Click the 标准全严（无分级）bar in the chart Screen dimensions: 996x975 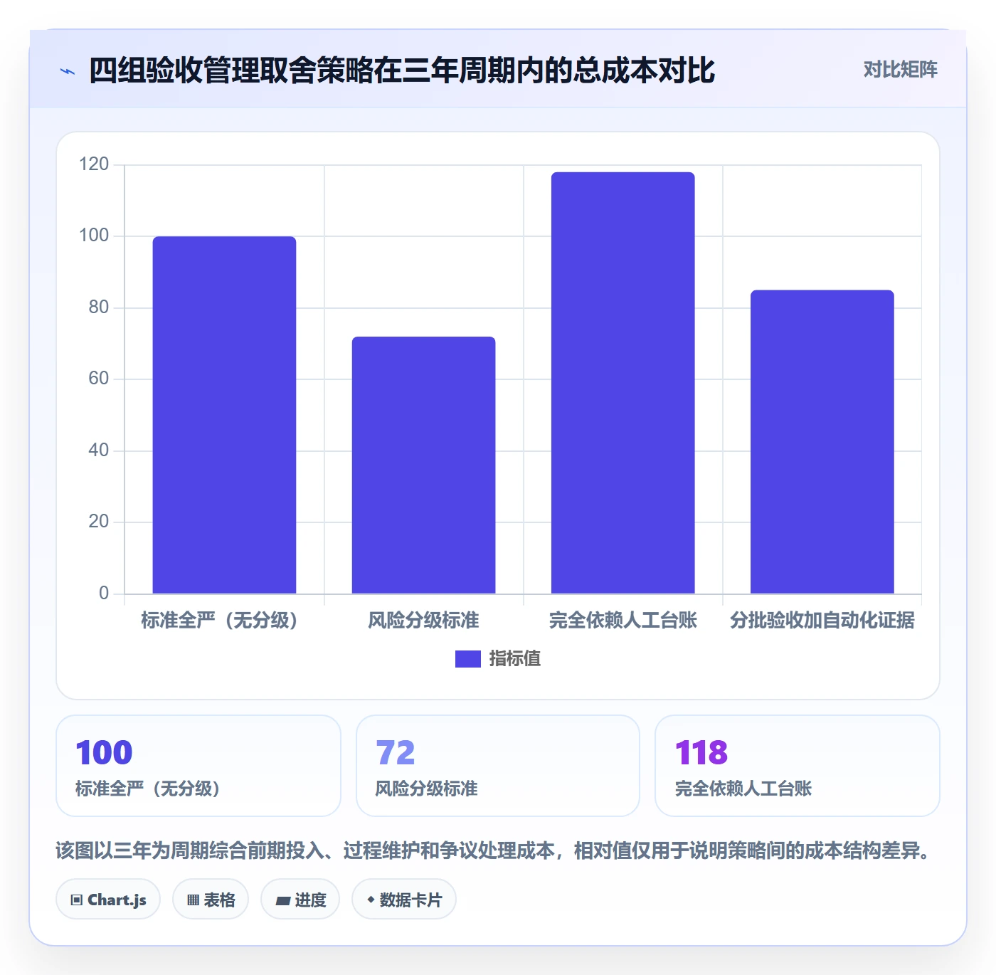(224, 415)
